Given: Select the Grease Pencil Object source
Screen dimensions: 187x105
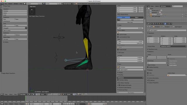Looking at the screenshot, I should pos(137,17).
